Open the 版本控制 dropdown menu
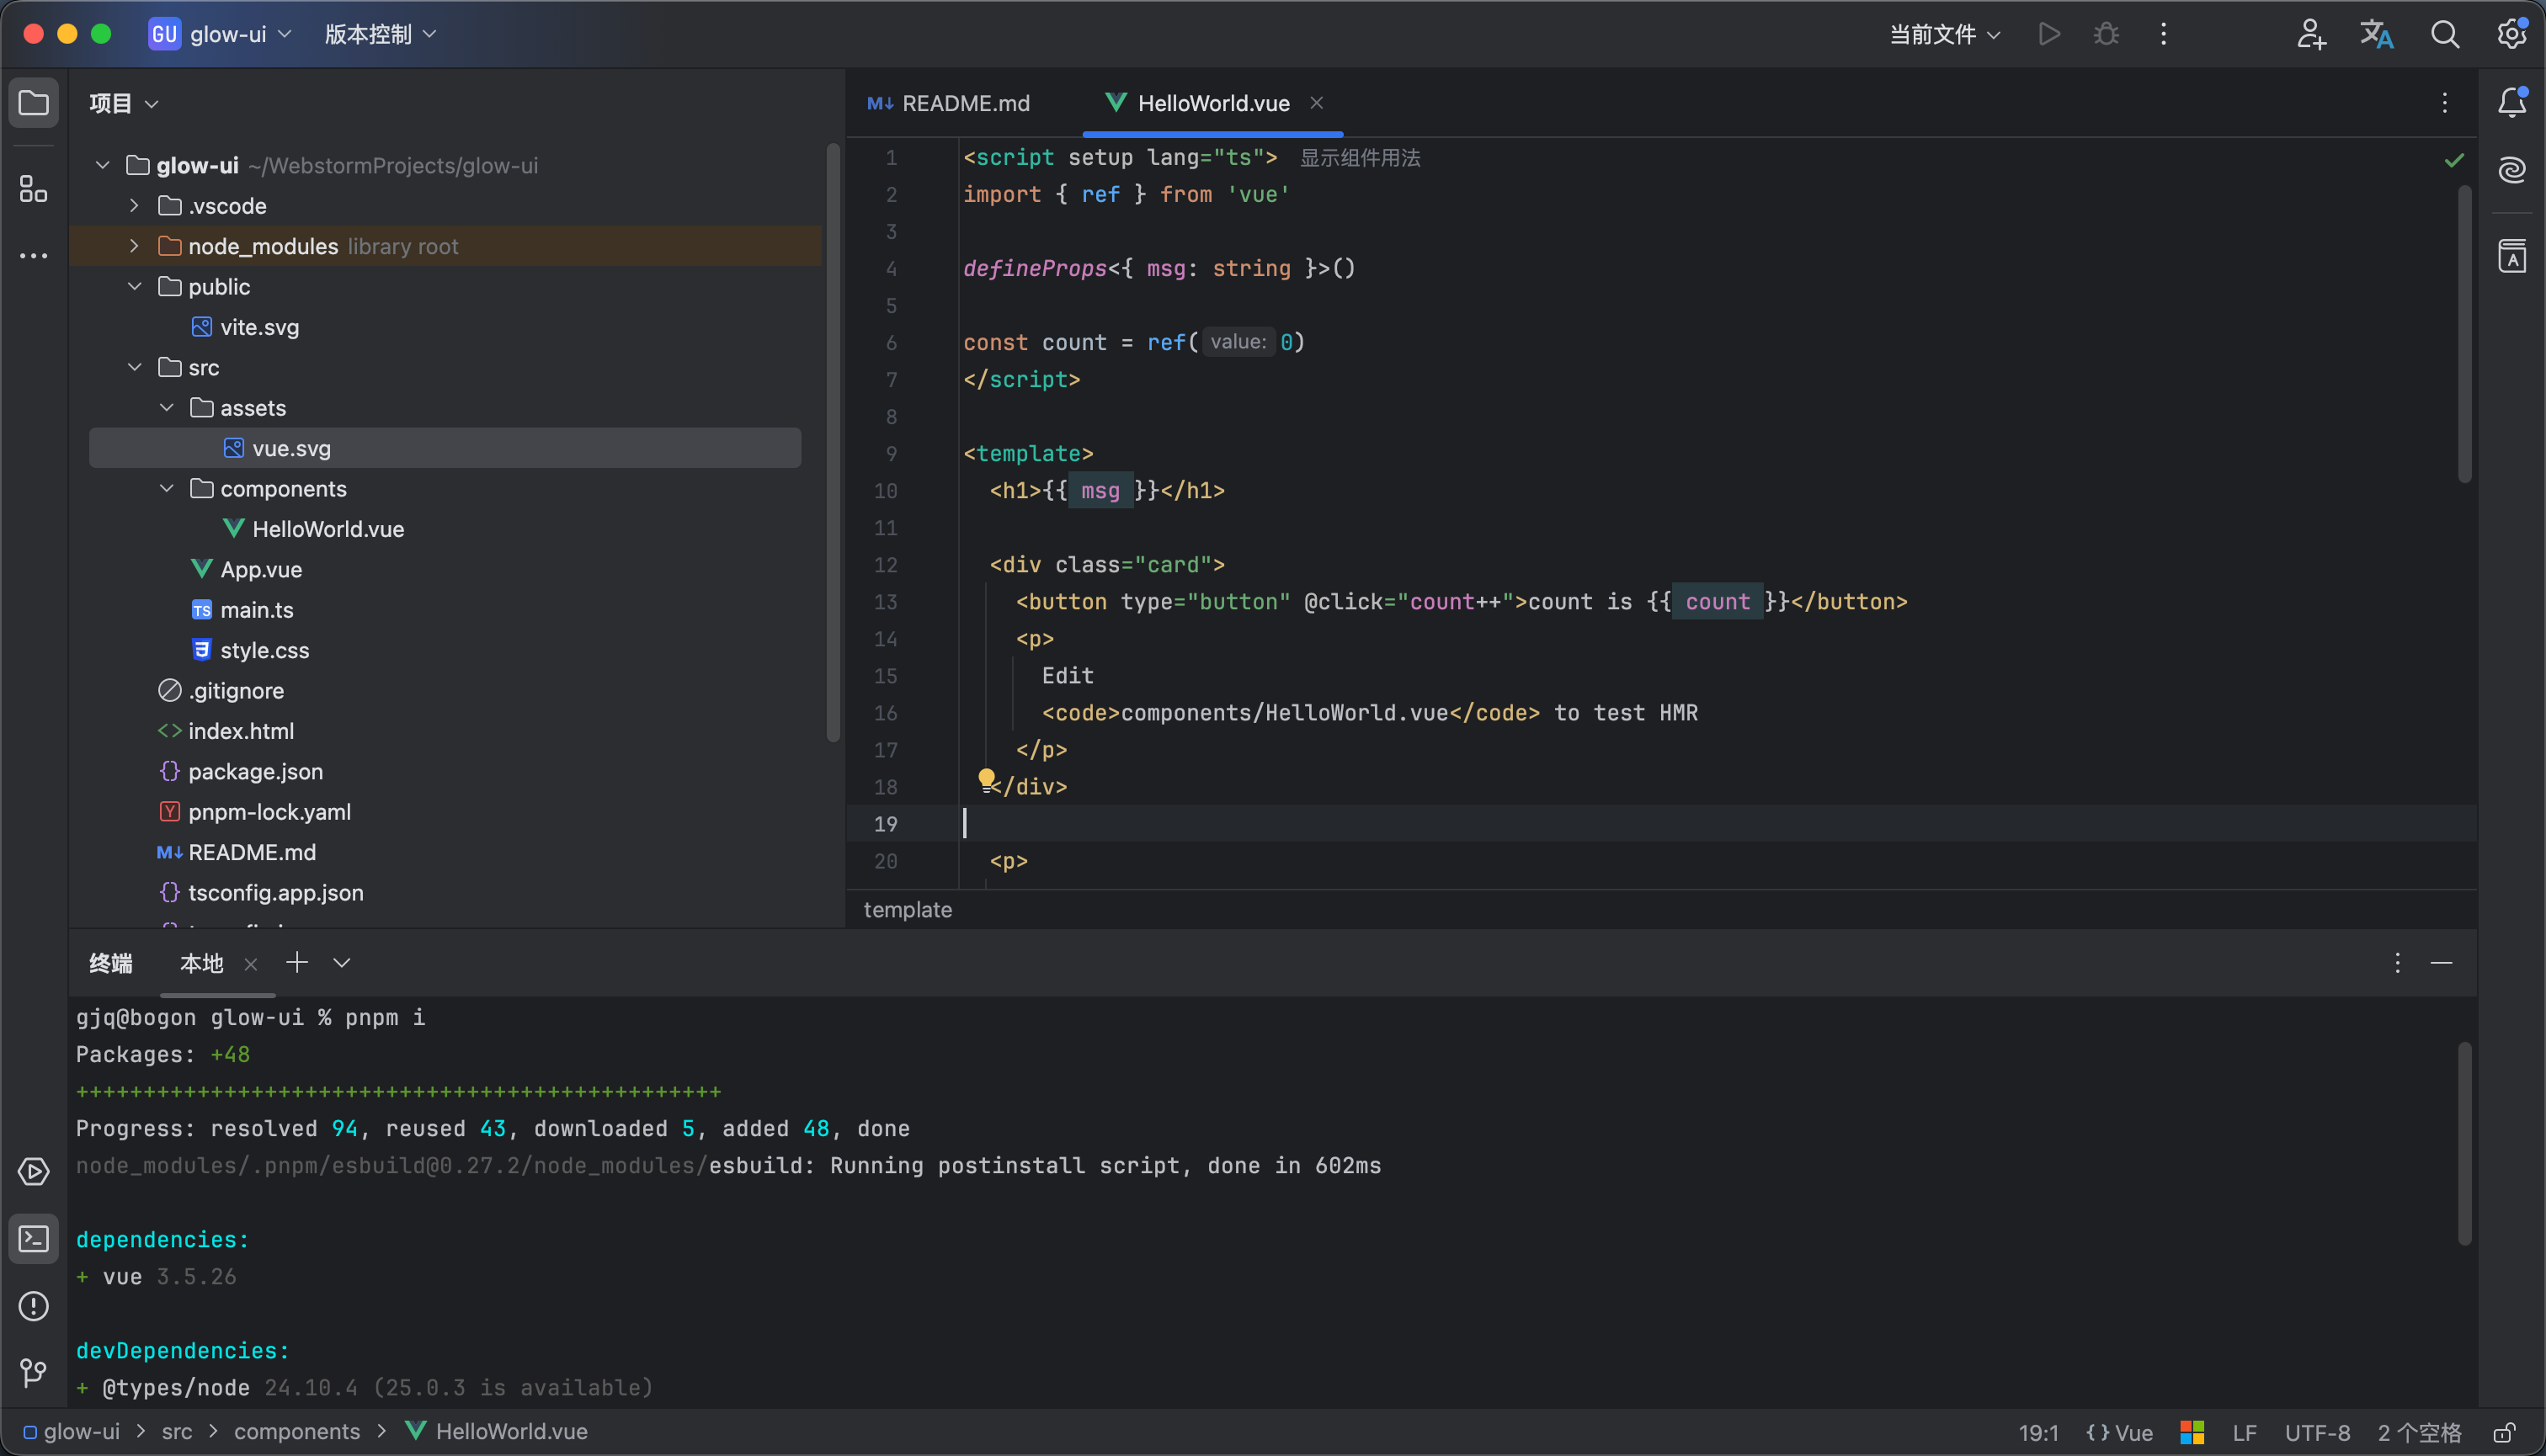The height and width of the screenshot is (1456, 2546). (x=381, y=34)
